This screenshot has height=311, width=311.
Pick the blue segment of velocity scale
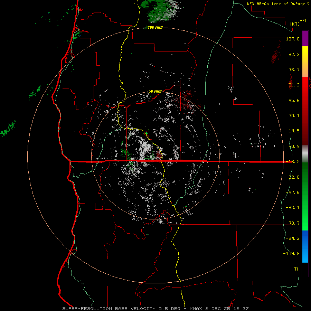coord(305,246)
